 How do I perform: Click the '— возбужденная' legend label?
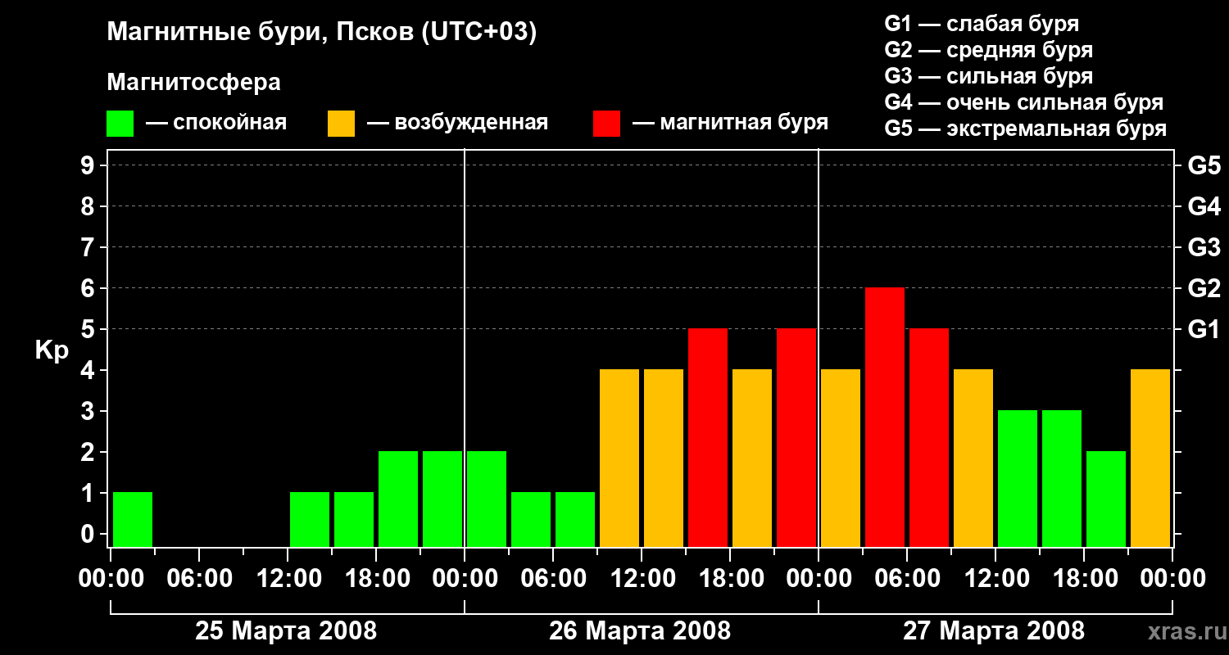click(x=457, y=123)
